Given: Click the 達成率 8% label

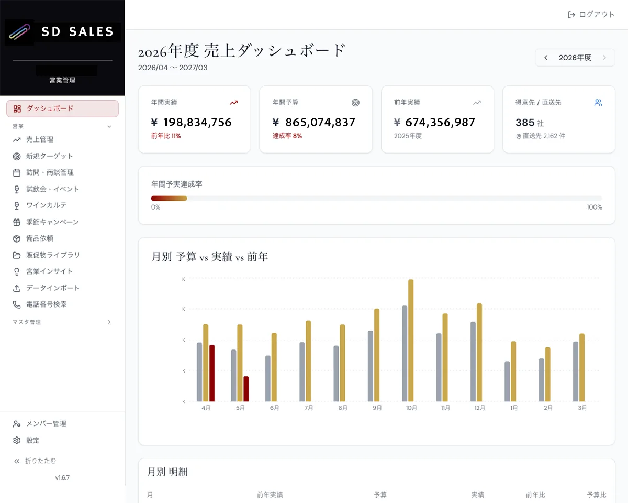Looking at the screenshot, I should 287,136.
